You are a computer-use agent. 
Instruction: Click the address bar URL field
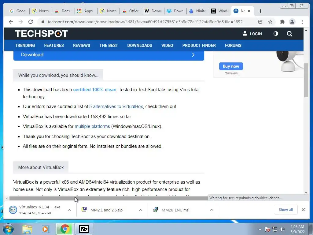[145, 22]
